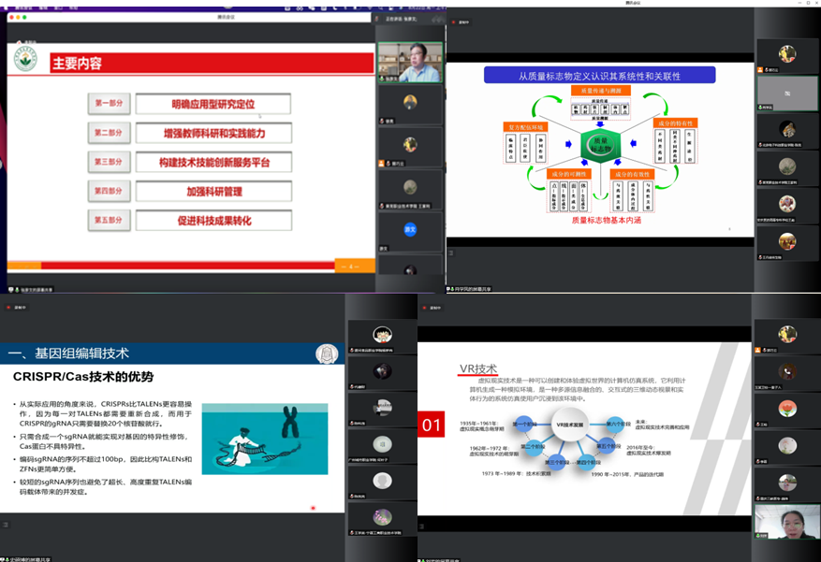
Task: Select the speaker video tile with man in blue shirt
Action: pos(409,62)
